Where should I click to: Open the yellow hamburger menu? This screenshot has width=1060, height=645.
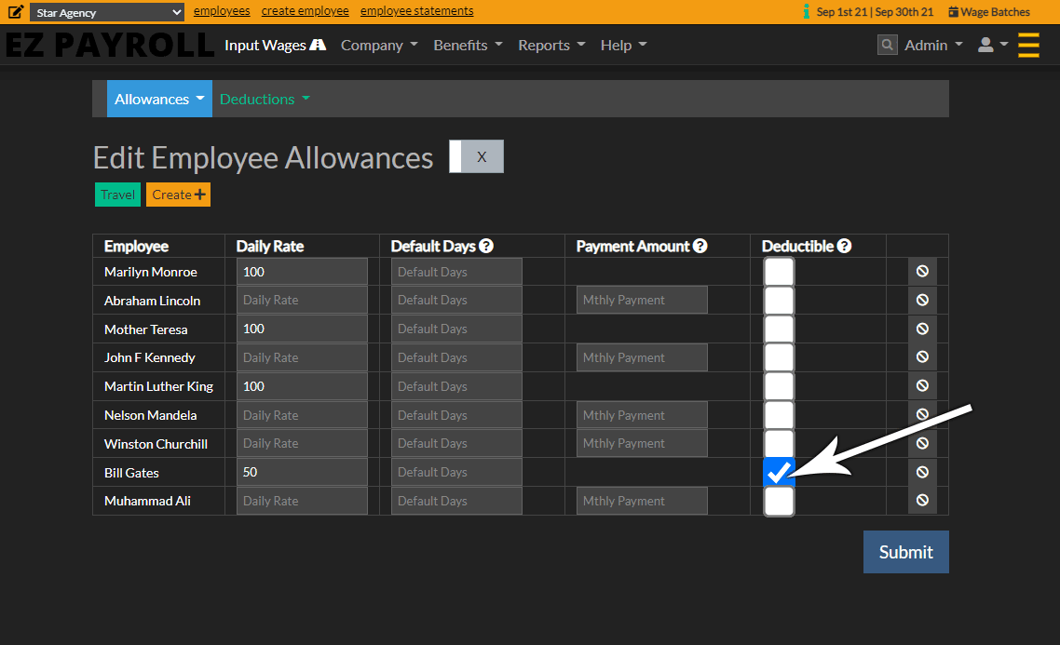1028,45
